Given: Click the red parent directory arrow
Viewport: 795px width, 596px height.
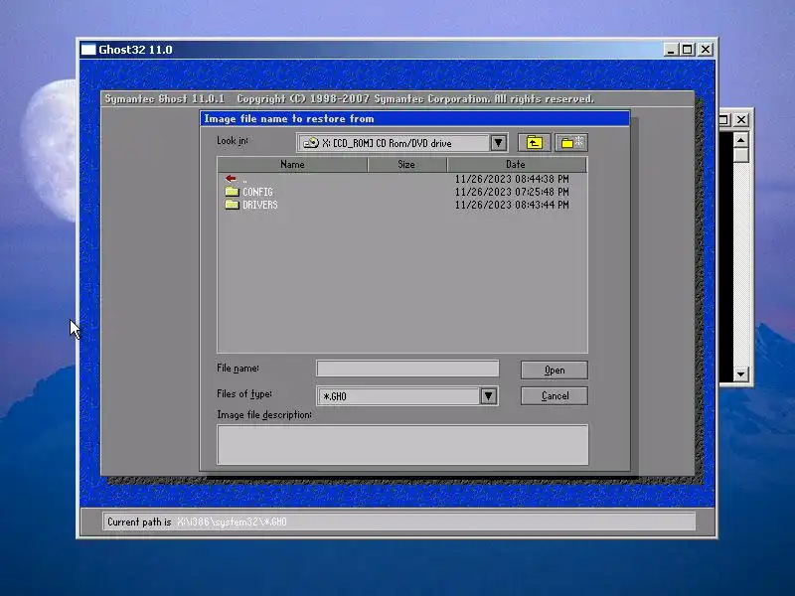Looking at the screenshot, I should [231, 179].
